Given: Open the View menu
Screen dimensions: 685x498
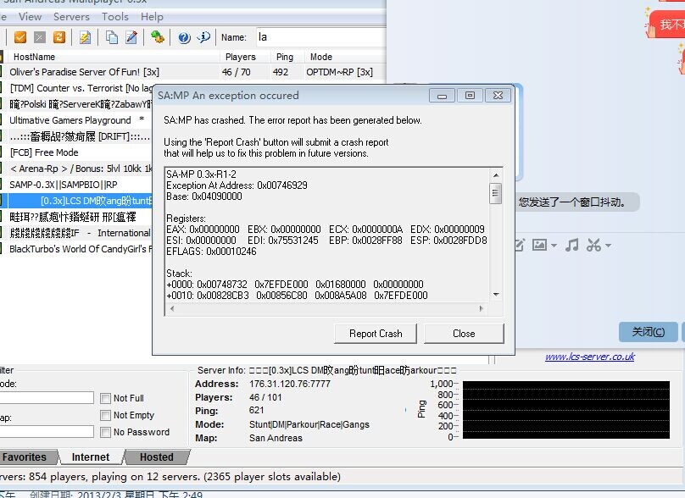Looking at the screenshot, I should 31,17.
